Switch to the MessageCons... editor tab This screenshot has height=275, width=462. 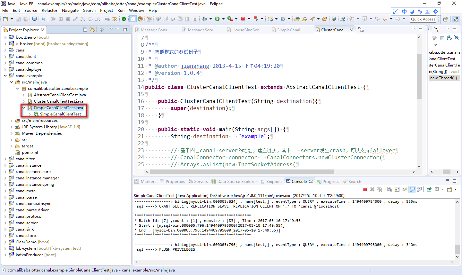[x=153, y=30]
